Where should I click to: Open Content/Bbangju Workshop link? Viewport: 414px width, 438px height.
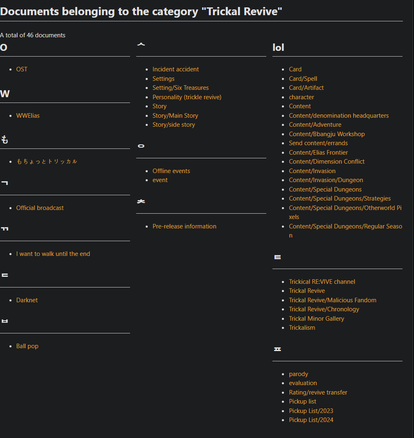pos(327,134)
